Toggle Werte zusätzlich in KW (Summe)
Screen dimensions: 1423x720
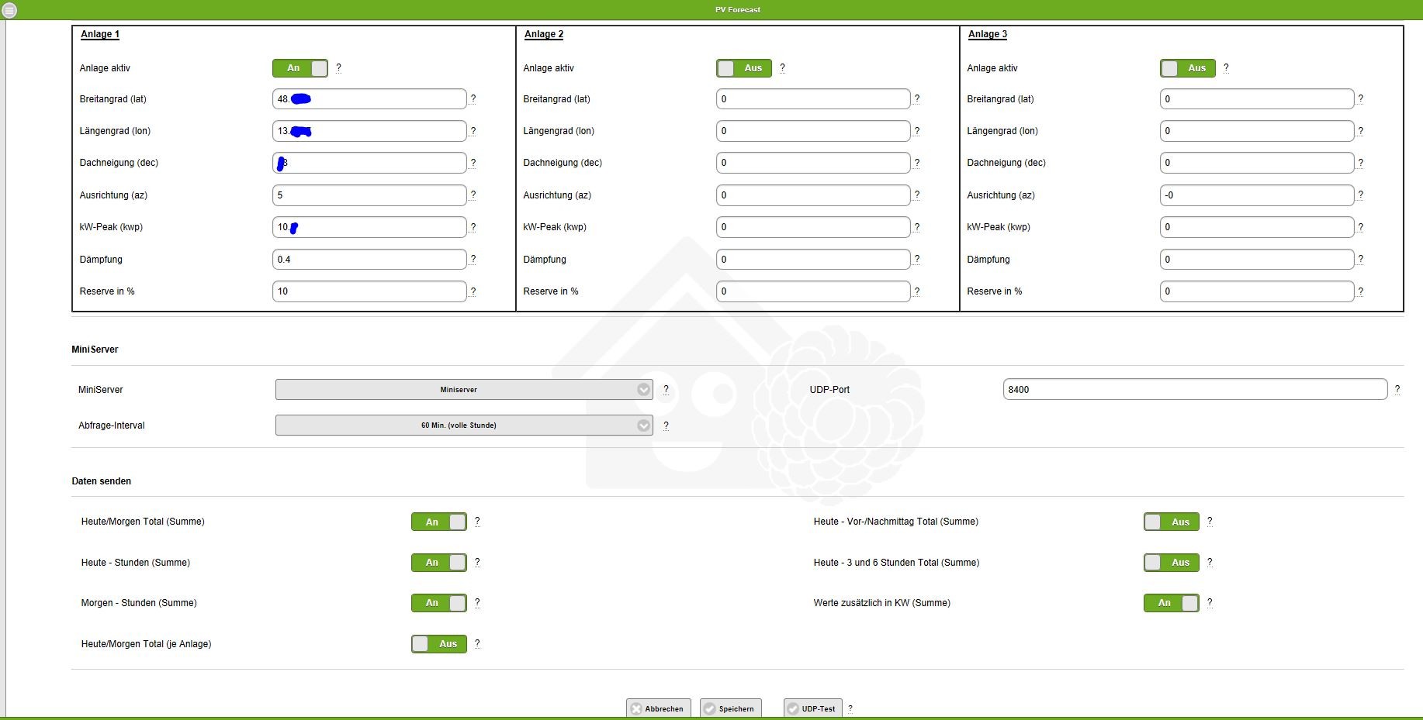coord(1171,603)
